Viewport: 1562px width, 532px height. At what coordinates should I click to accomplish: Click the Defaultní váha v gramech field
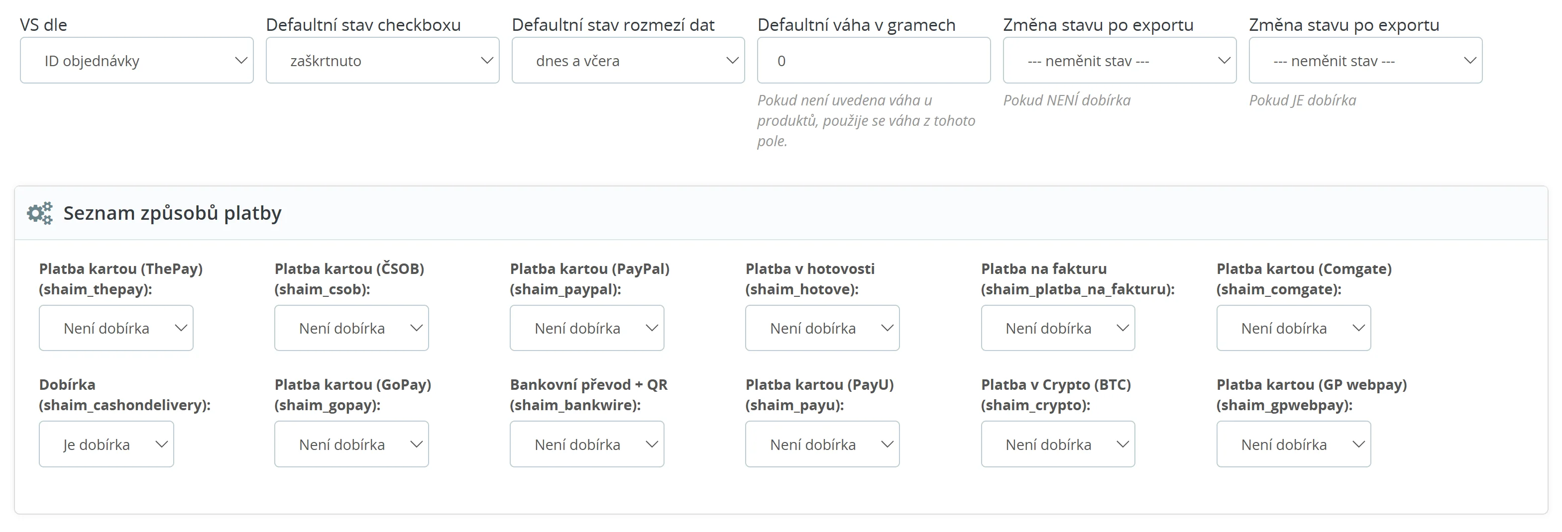873,61
